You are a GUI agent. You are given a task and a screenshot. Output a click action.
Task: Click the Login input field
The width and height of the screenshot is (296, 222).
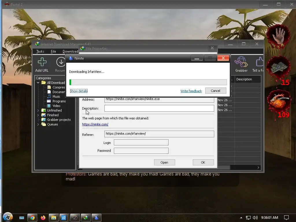click(x=141, y=142)
